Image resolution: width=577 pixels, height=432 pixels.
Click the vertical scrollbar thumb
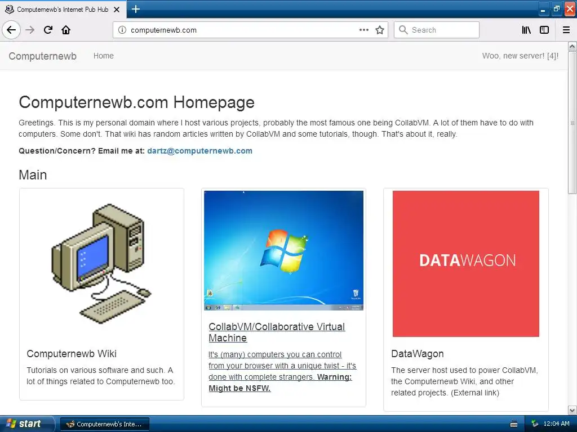click(x=572, y=122)
